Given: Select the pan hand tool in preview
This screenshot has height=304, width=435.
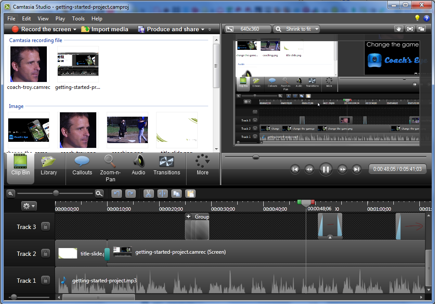Looking at the screenshot, I should (399, 29).
